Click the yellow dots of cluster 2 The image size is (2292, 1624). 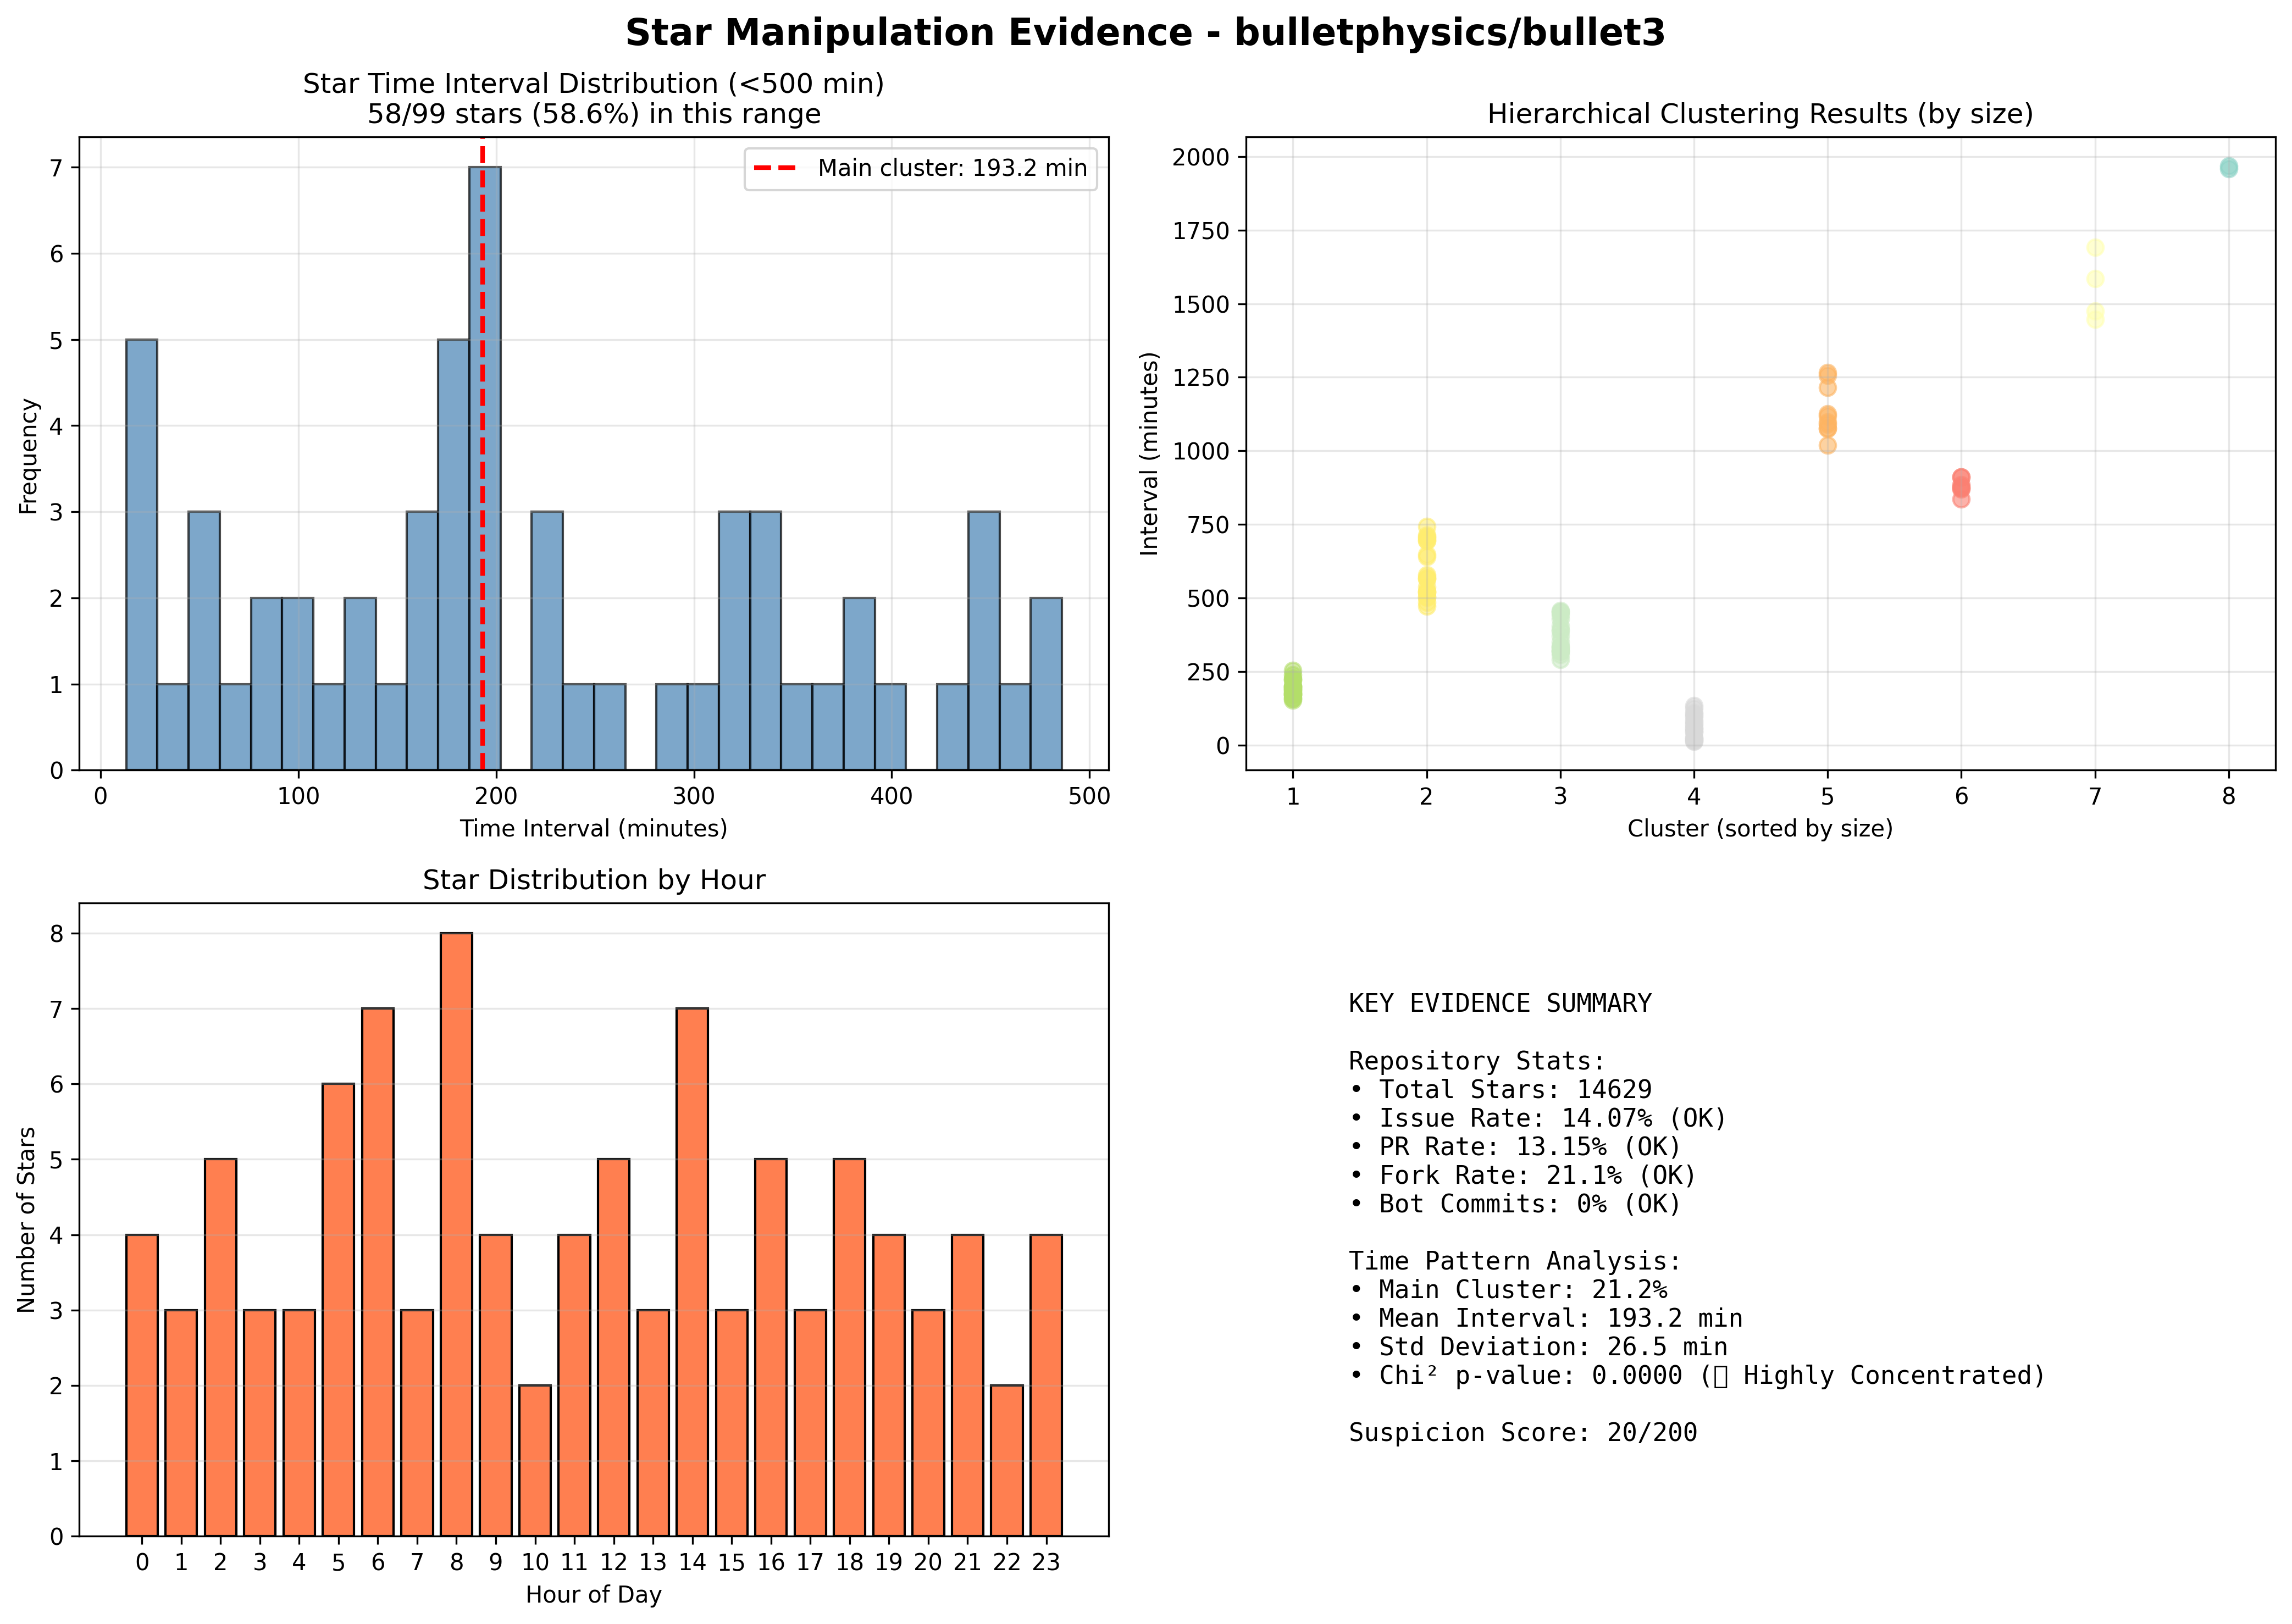(1427, 566)
